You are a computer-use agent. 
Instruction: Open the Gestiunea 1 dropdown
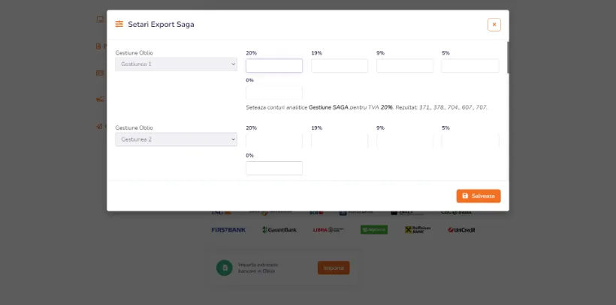pyautogui.click(x=176, y=64)
